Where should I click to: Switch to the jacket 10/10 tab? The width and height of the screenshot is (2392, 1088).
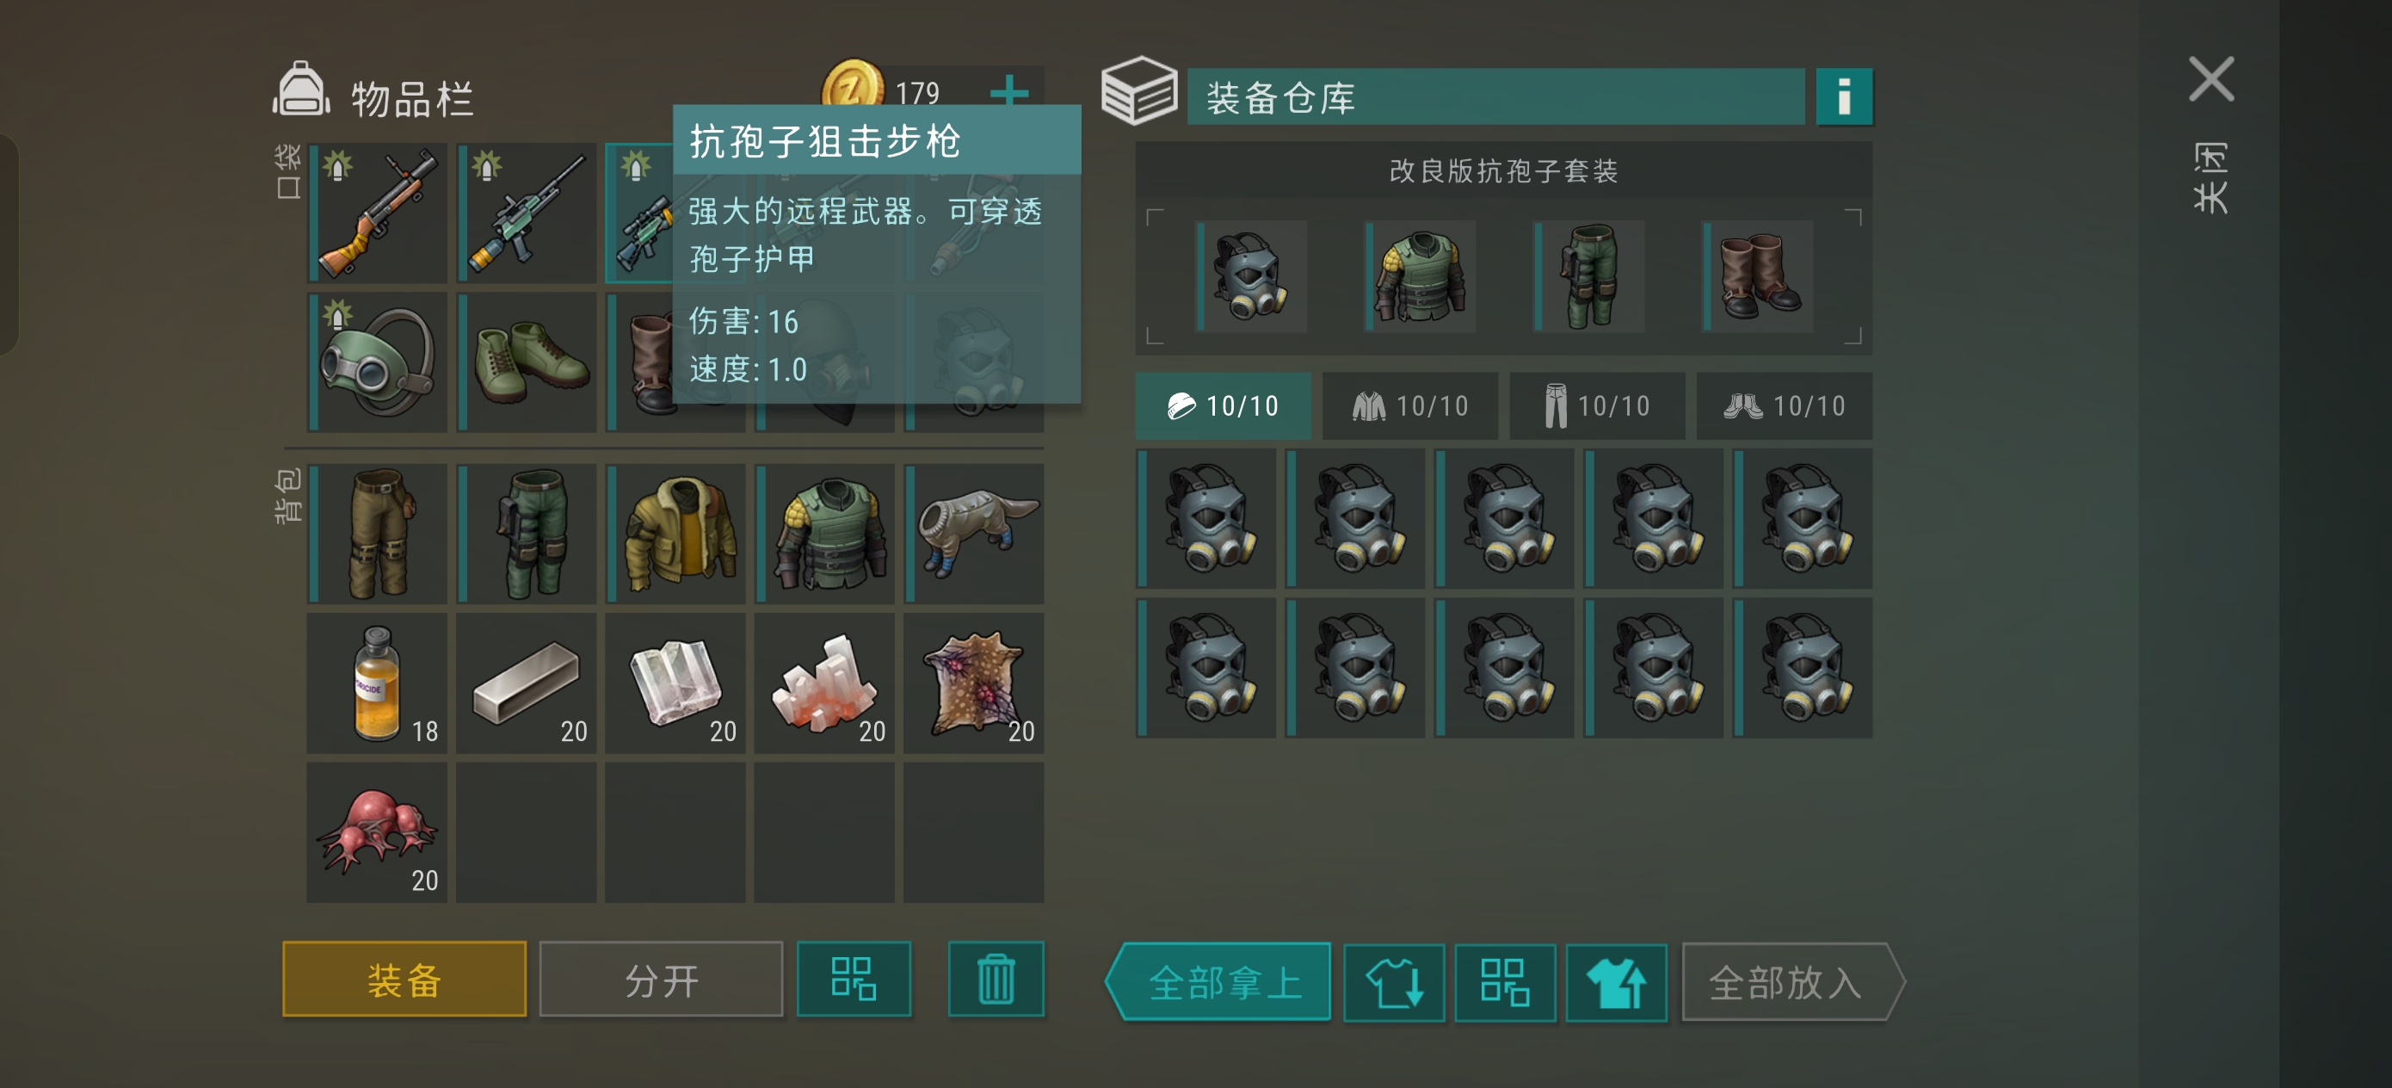(x=1409, y=406)
